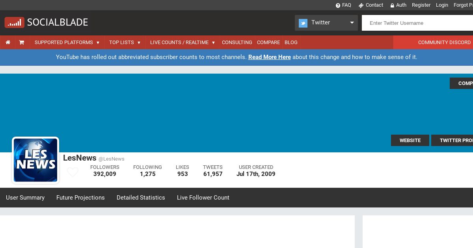Open the LesNews profile picture
Screen dimensions: 473x248
pyautogui.click(x=35, y=160)
